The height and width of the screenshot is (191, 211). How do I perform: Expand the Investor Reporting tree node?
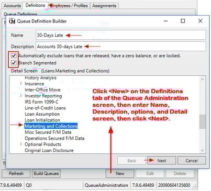(21, 96)
